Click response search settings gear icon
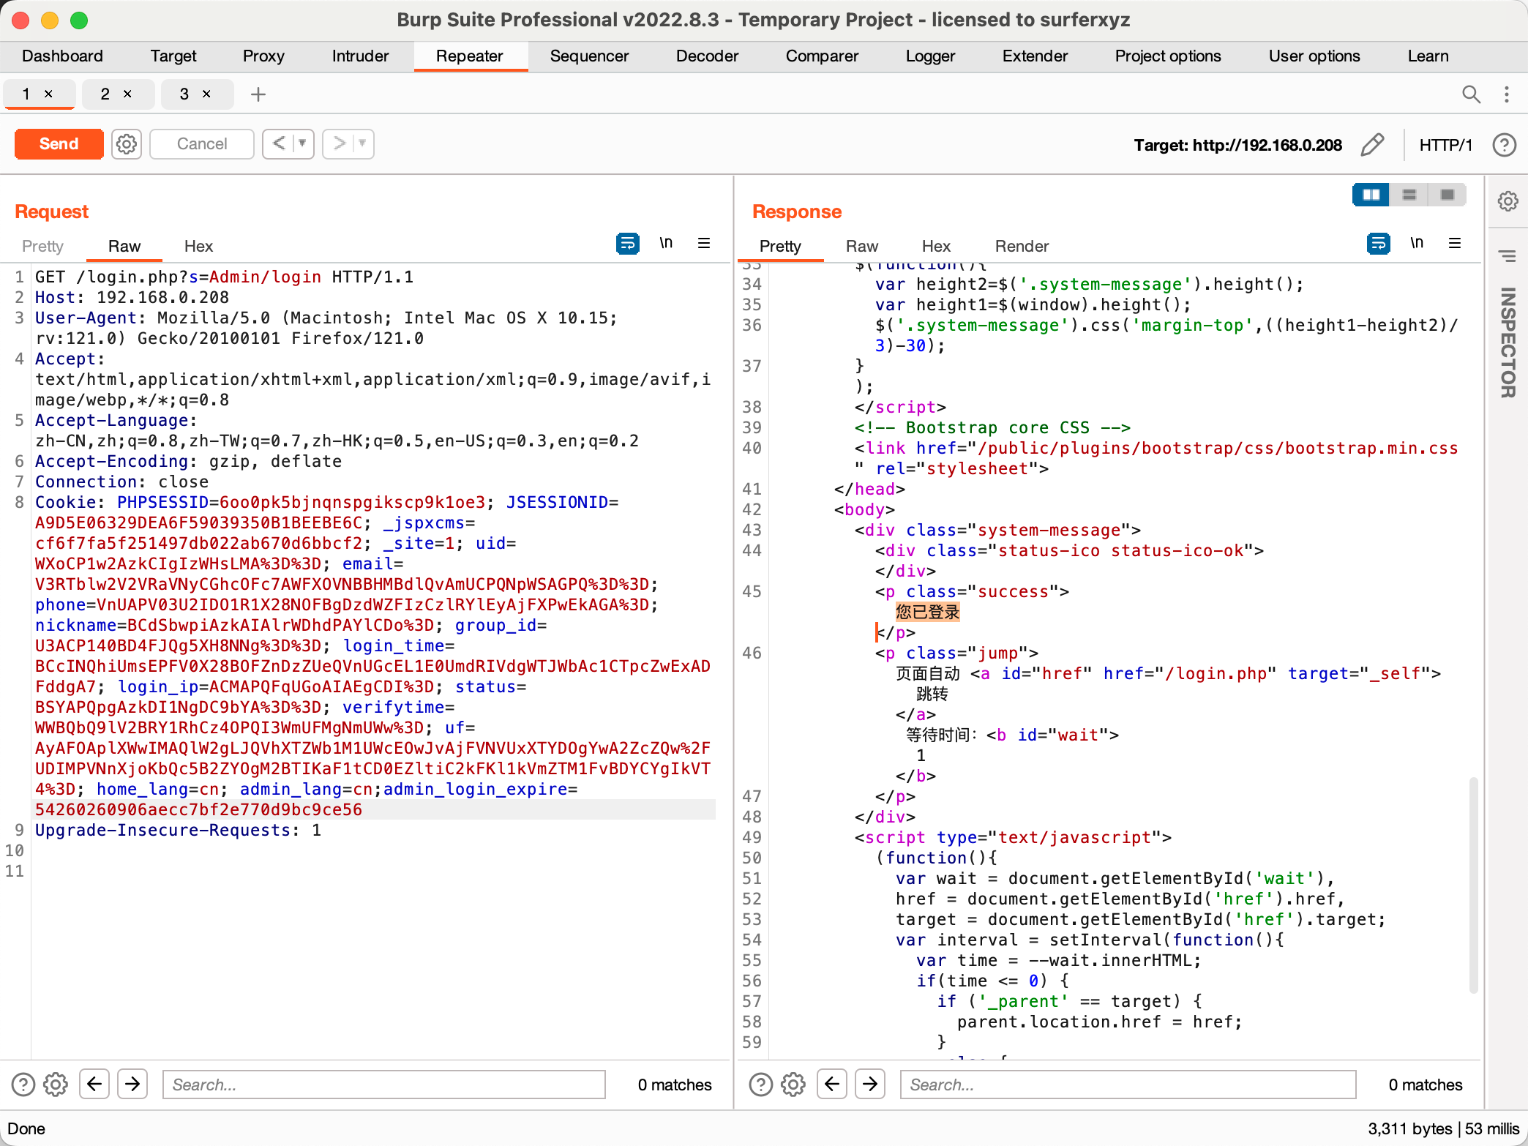Screen dimensions: 1528x1146 point(793,1084)
